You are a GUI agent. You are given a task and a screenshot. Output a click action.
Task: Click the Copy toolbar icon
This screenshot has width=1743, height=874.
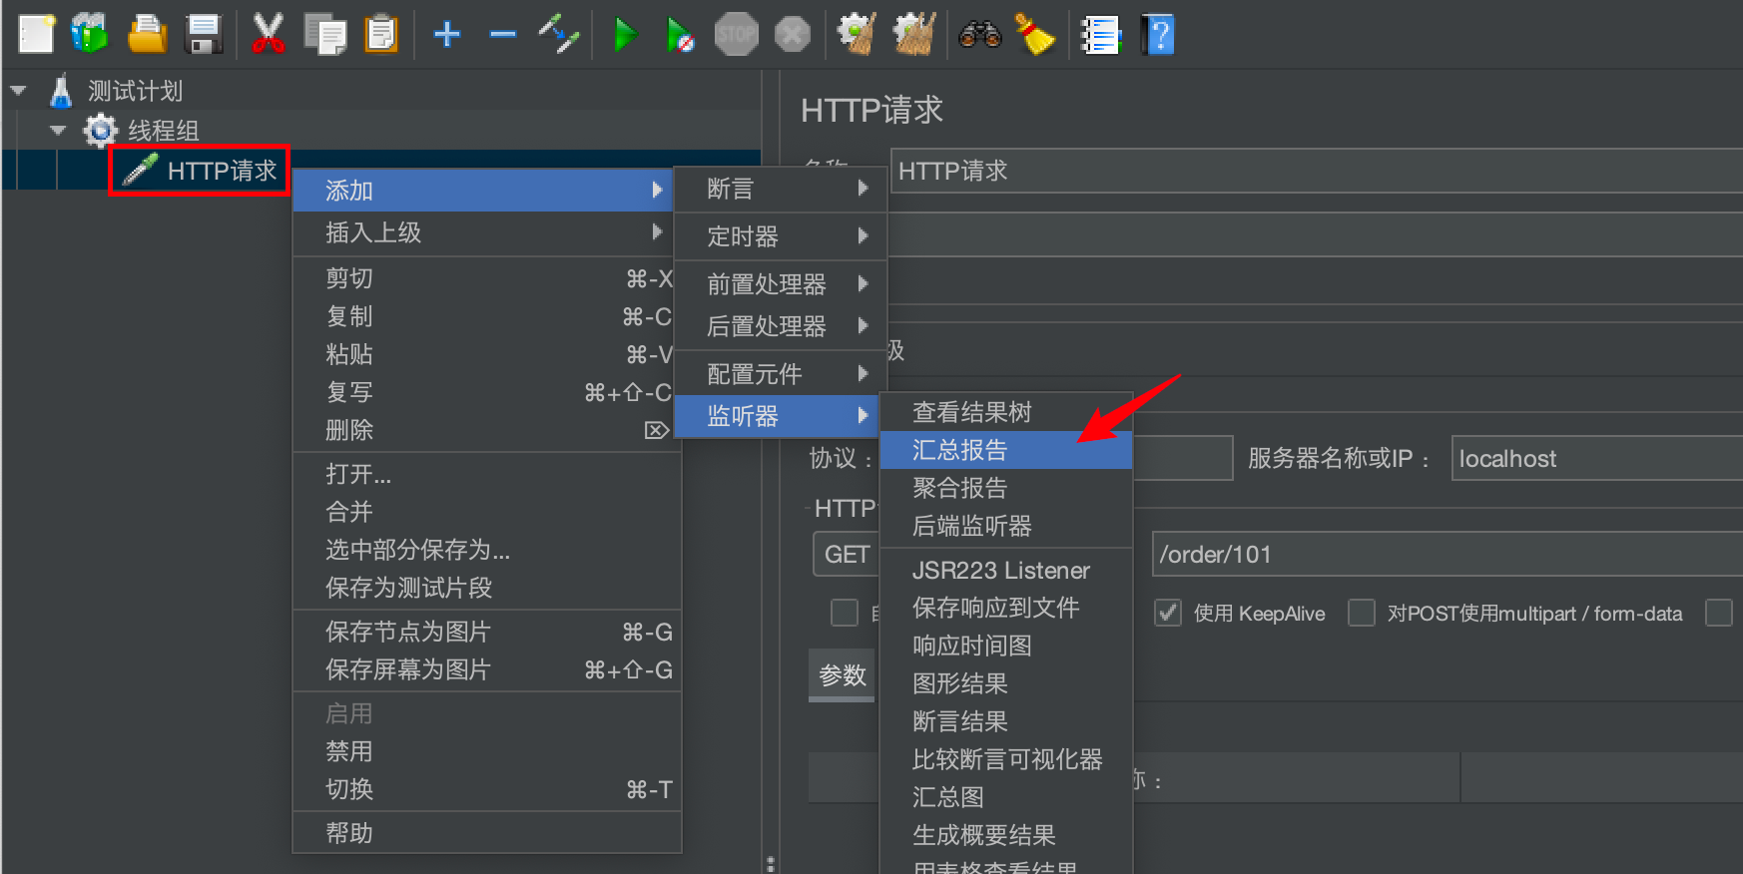click(325, 34)
